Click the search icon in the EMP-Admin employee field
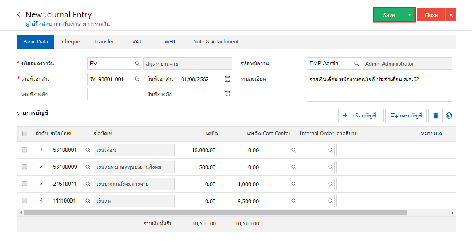This screenshot has height=246, width=472. coord(357,64)
